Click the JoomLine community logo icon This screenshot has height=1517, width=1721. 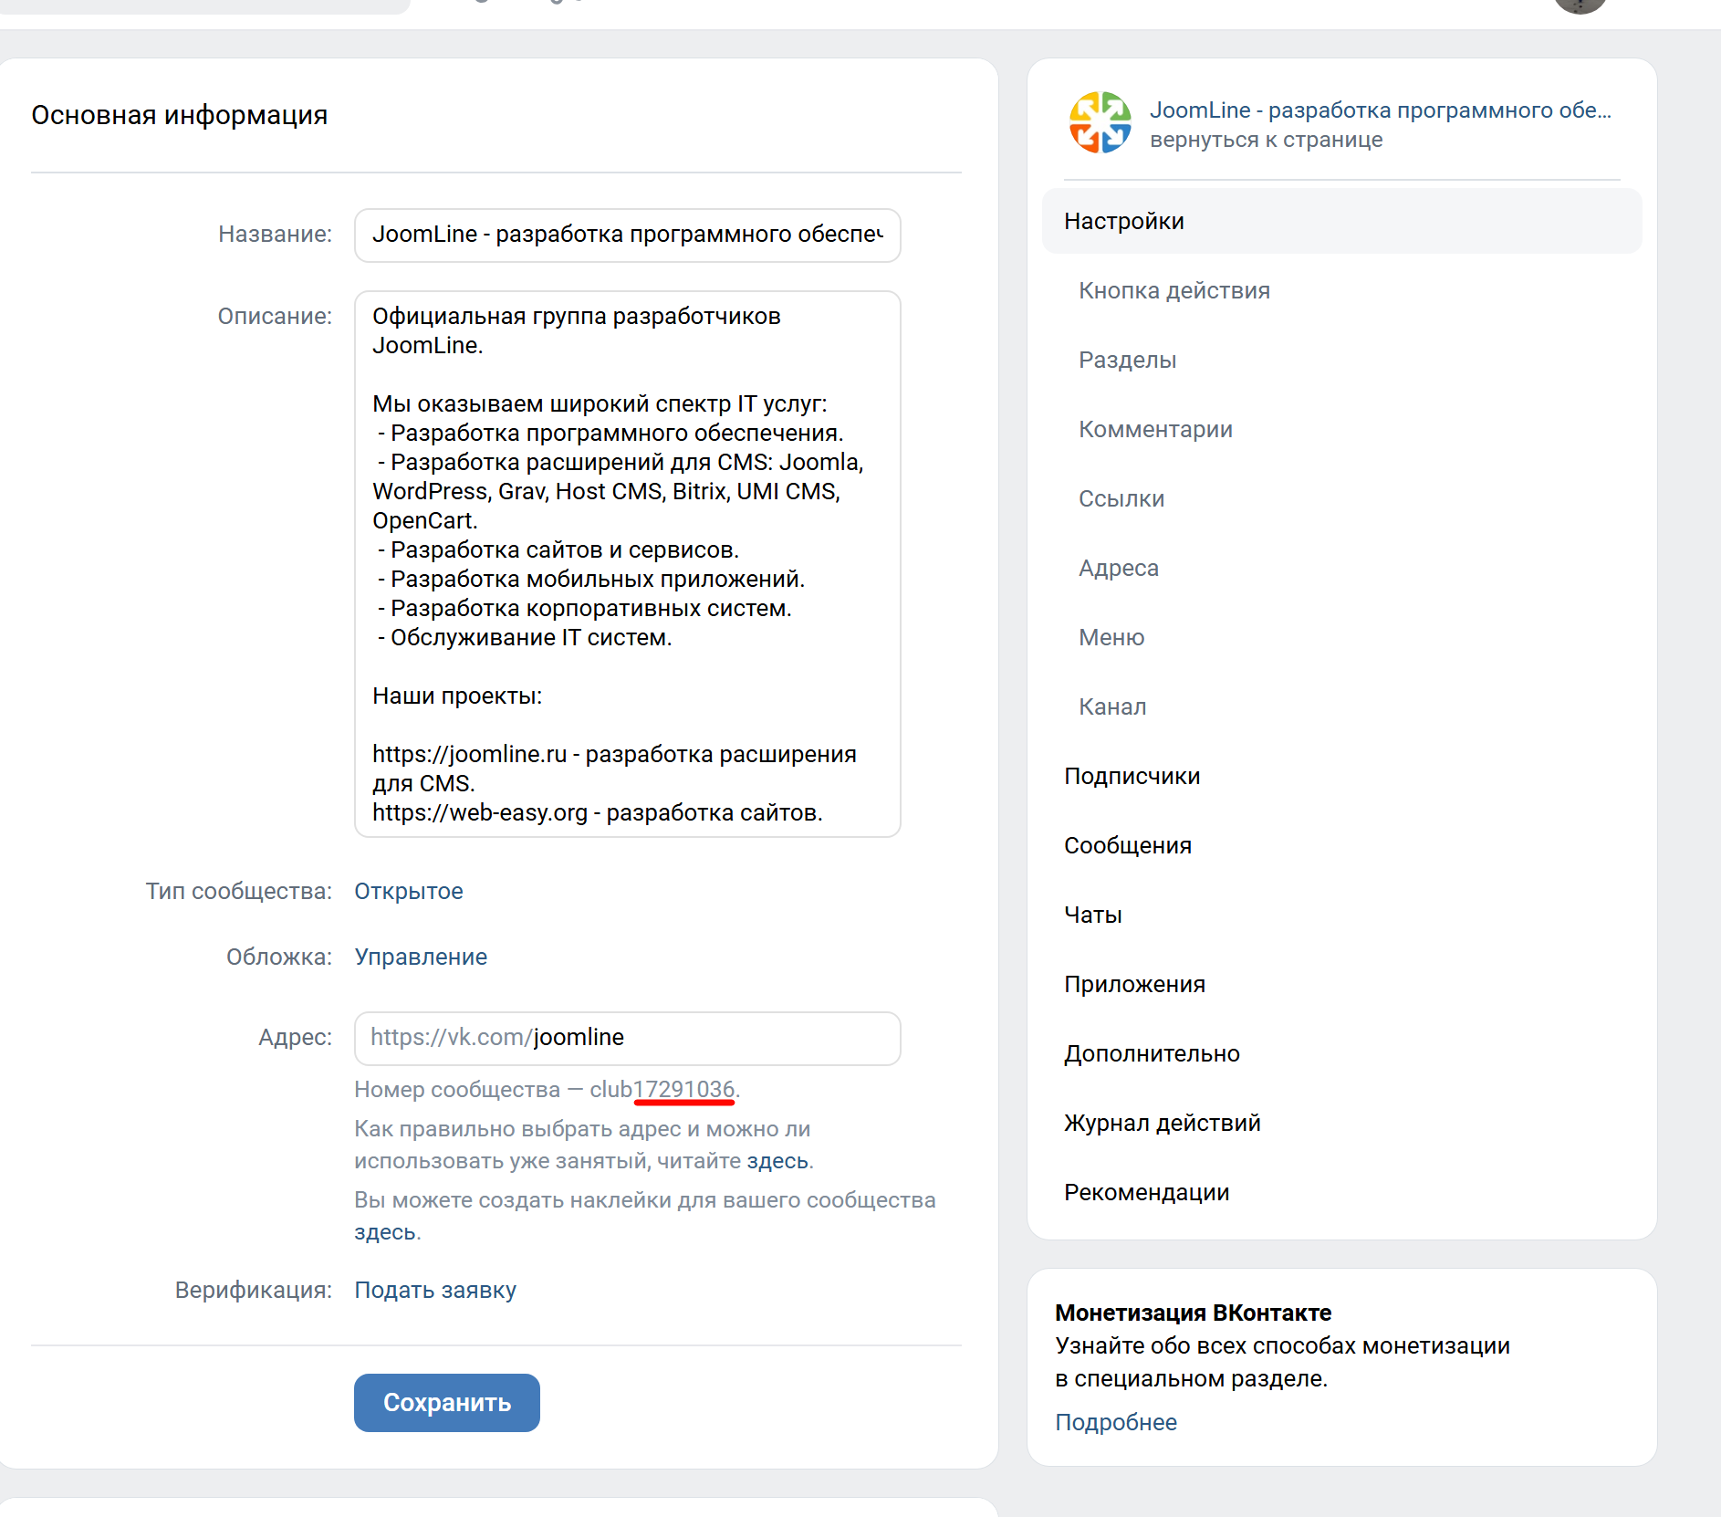tap(1100, 123)
